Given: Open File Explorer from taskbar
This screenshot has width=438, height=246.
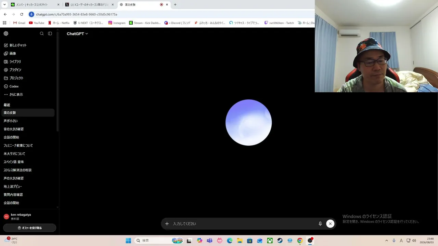Looking at the screenshot, I should tap(240, 241).
